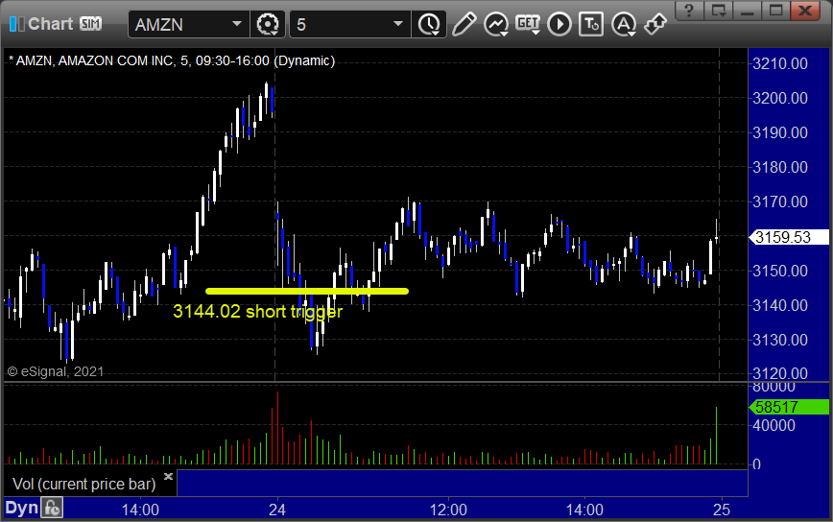The image size is (833, 522).
Task: Click the Vol (current price bar) label
Action: [x=83, y=484]
